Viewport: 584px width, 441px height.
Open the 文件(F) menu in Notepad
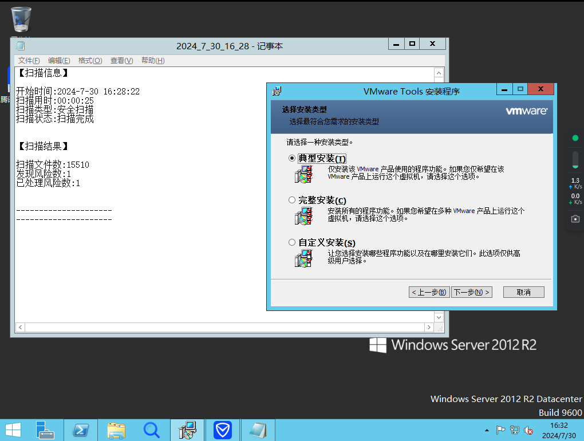[29, 60]
